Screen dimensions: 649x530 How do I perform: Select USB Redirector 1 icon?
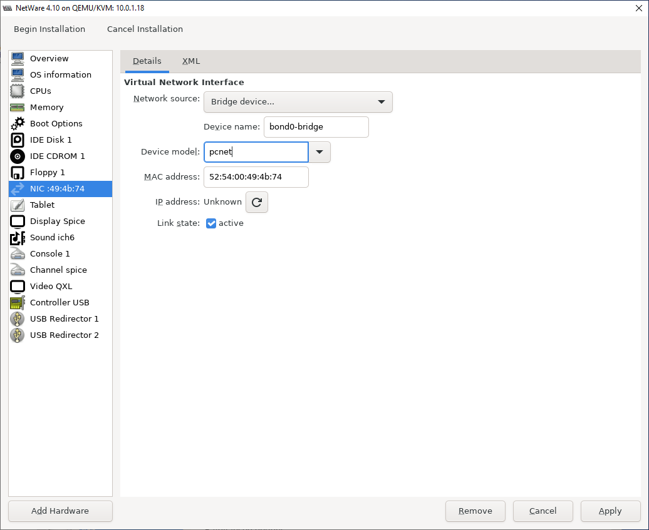point(18,319)
